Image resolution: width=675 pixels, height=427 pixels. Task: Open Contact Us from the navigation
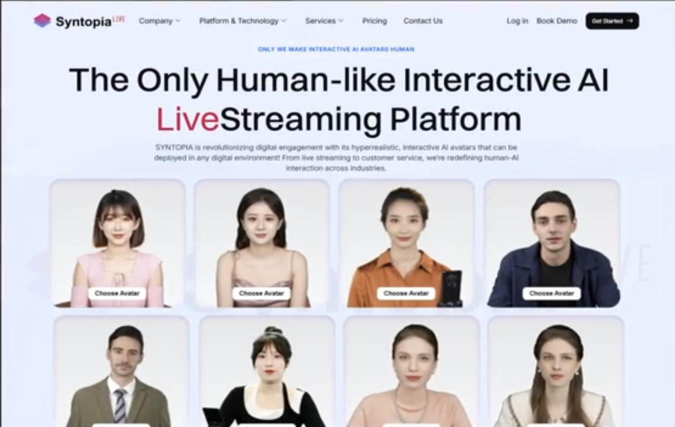422,21
